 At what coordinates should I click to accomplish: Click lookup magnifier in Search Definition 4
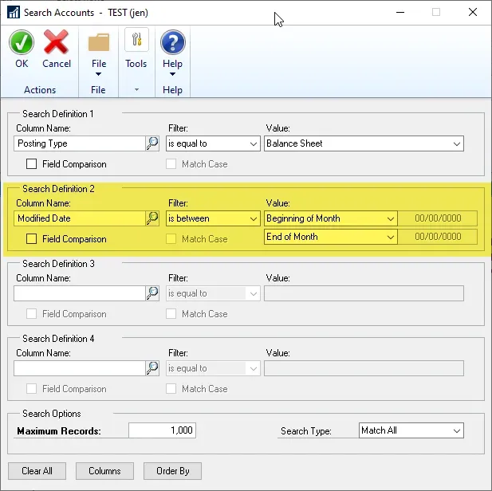point(152,368)
